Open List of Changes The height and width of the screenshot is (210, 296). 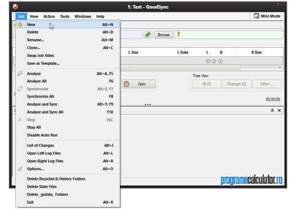(68, 145)
